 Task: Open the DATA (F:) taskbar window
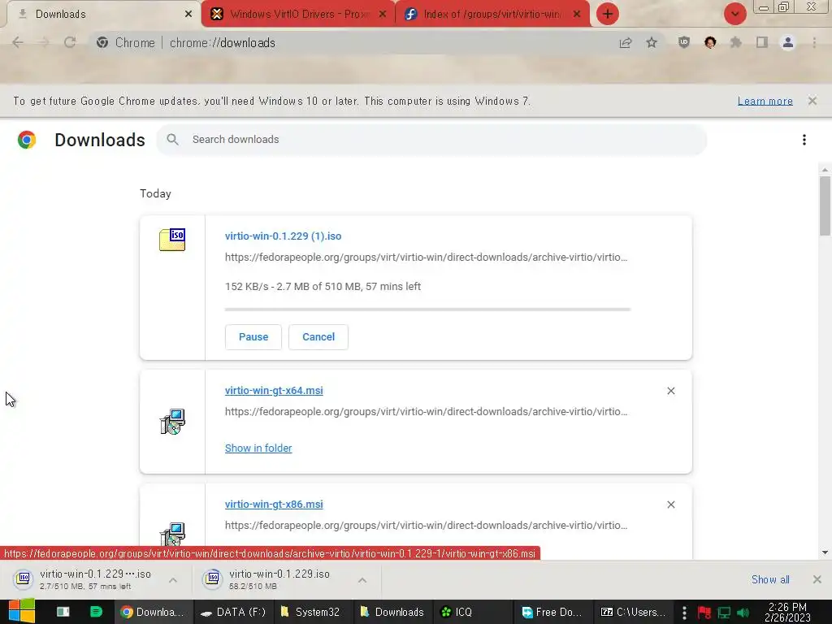[233, 612]
